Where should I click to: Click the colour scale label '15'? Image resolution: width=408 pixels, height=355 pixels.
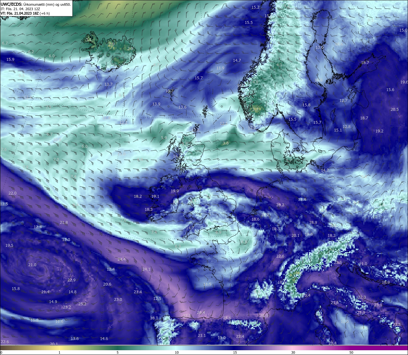[235, 352]
